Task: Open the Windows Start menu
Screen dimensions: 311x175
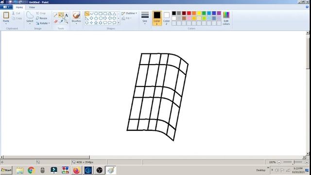Action: [x=6, y=170]
